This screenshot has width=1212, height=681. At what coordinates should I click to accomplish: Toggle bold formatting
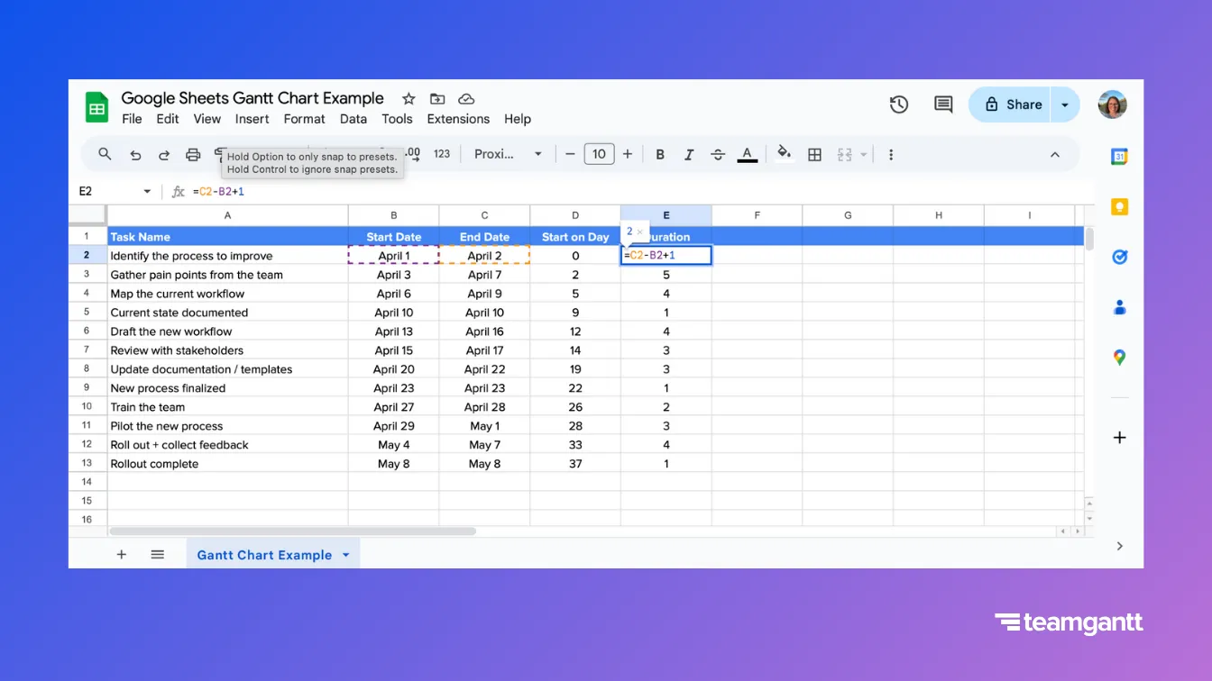coord(659,154)
